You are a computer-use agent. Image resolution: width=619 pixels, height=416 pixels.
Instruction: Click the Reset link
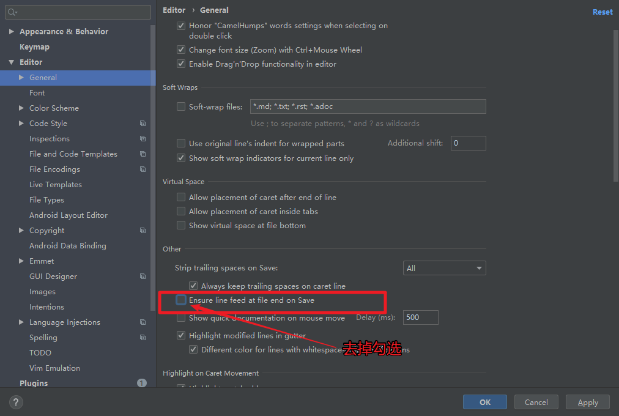coord(602,12)
